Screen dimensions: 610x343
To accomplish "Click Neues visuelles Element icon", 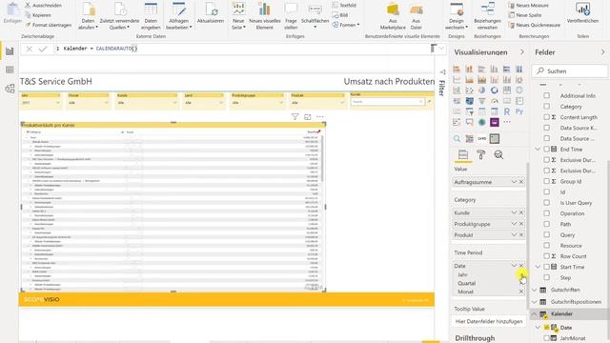I will click(x=265, y=9).
